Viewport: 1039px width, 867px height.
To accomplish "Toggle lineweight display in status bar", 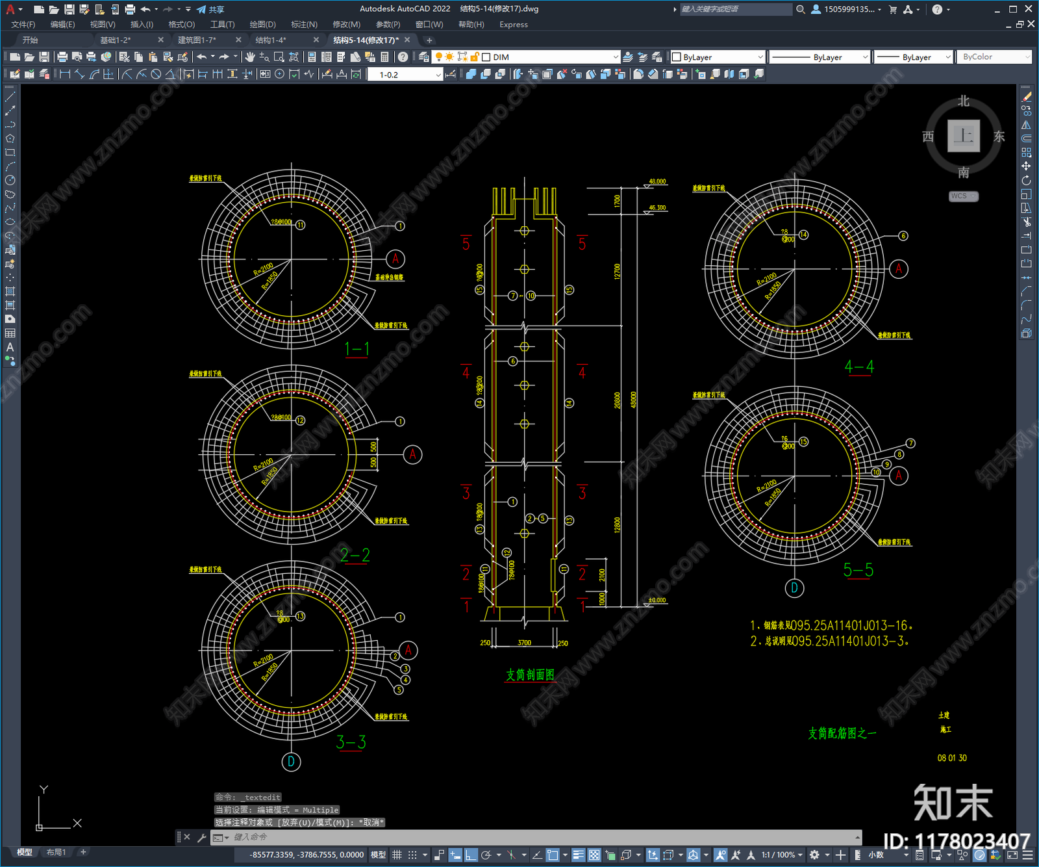I will click(x=578, y=855).
